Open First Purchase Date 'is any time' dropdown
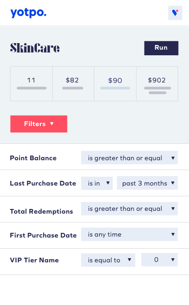189x305 pixels. (130, 234)
